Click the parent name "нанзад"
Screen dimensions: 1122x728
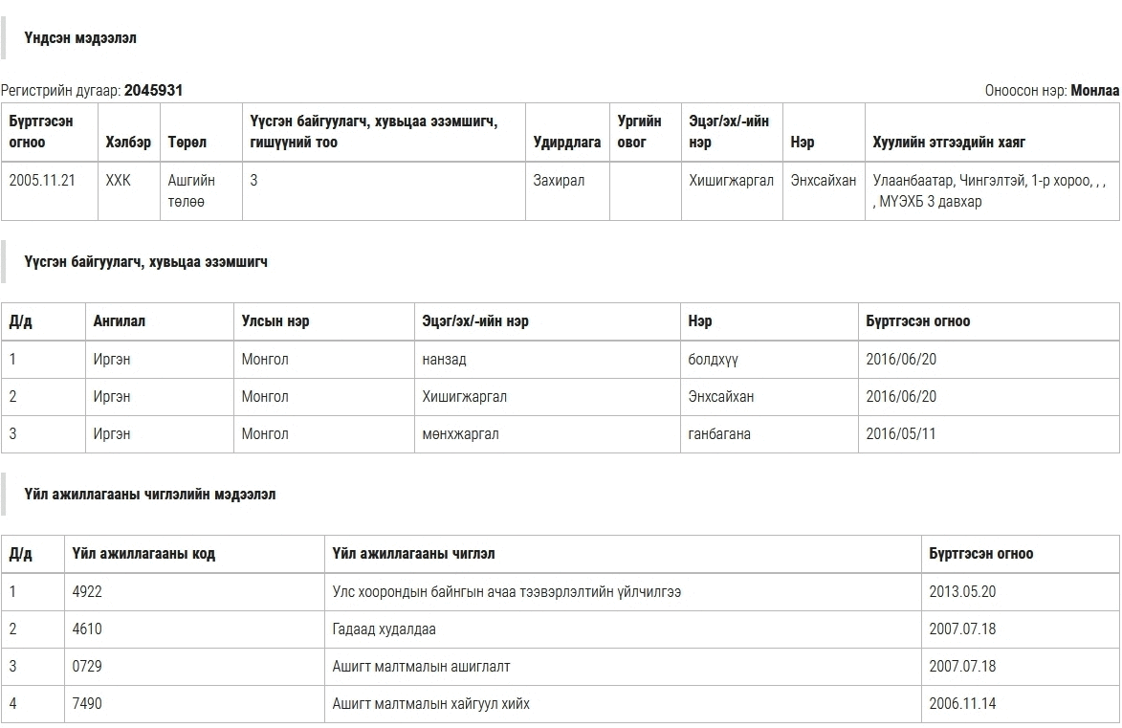click(x=444, y=360)
